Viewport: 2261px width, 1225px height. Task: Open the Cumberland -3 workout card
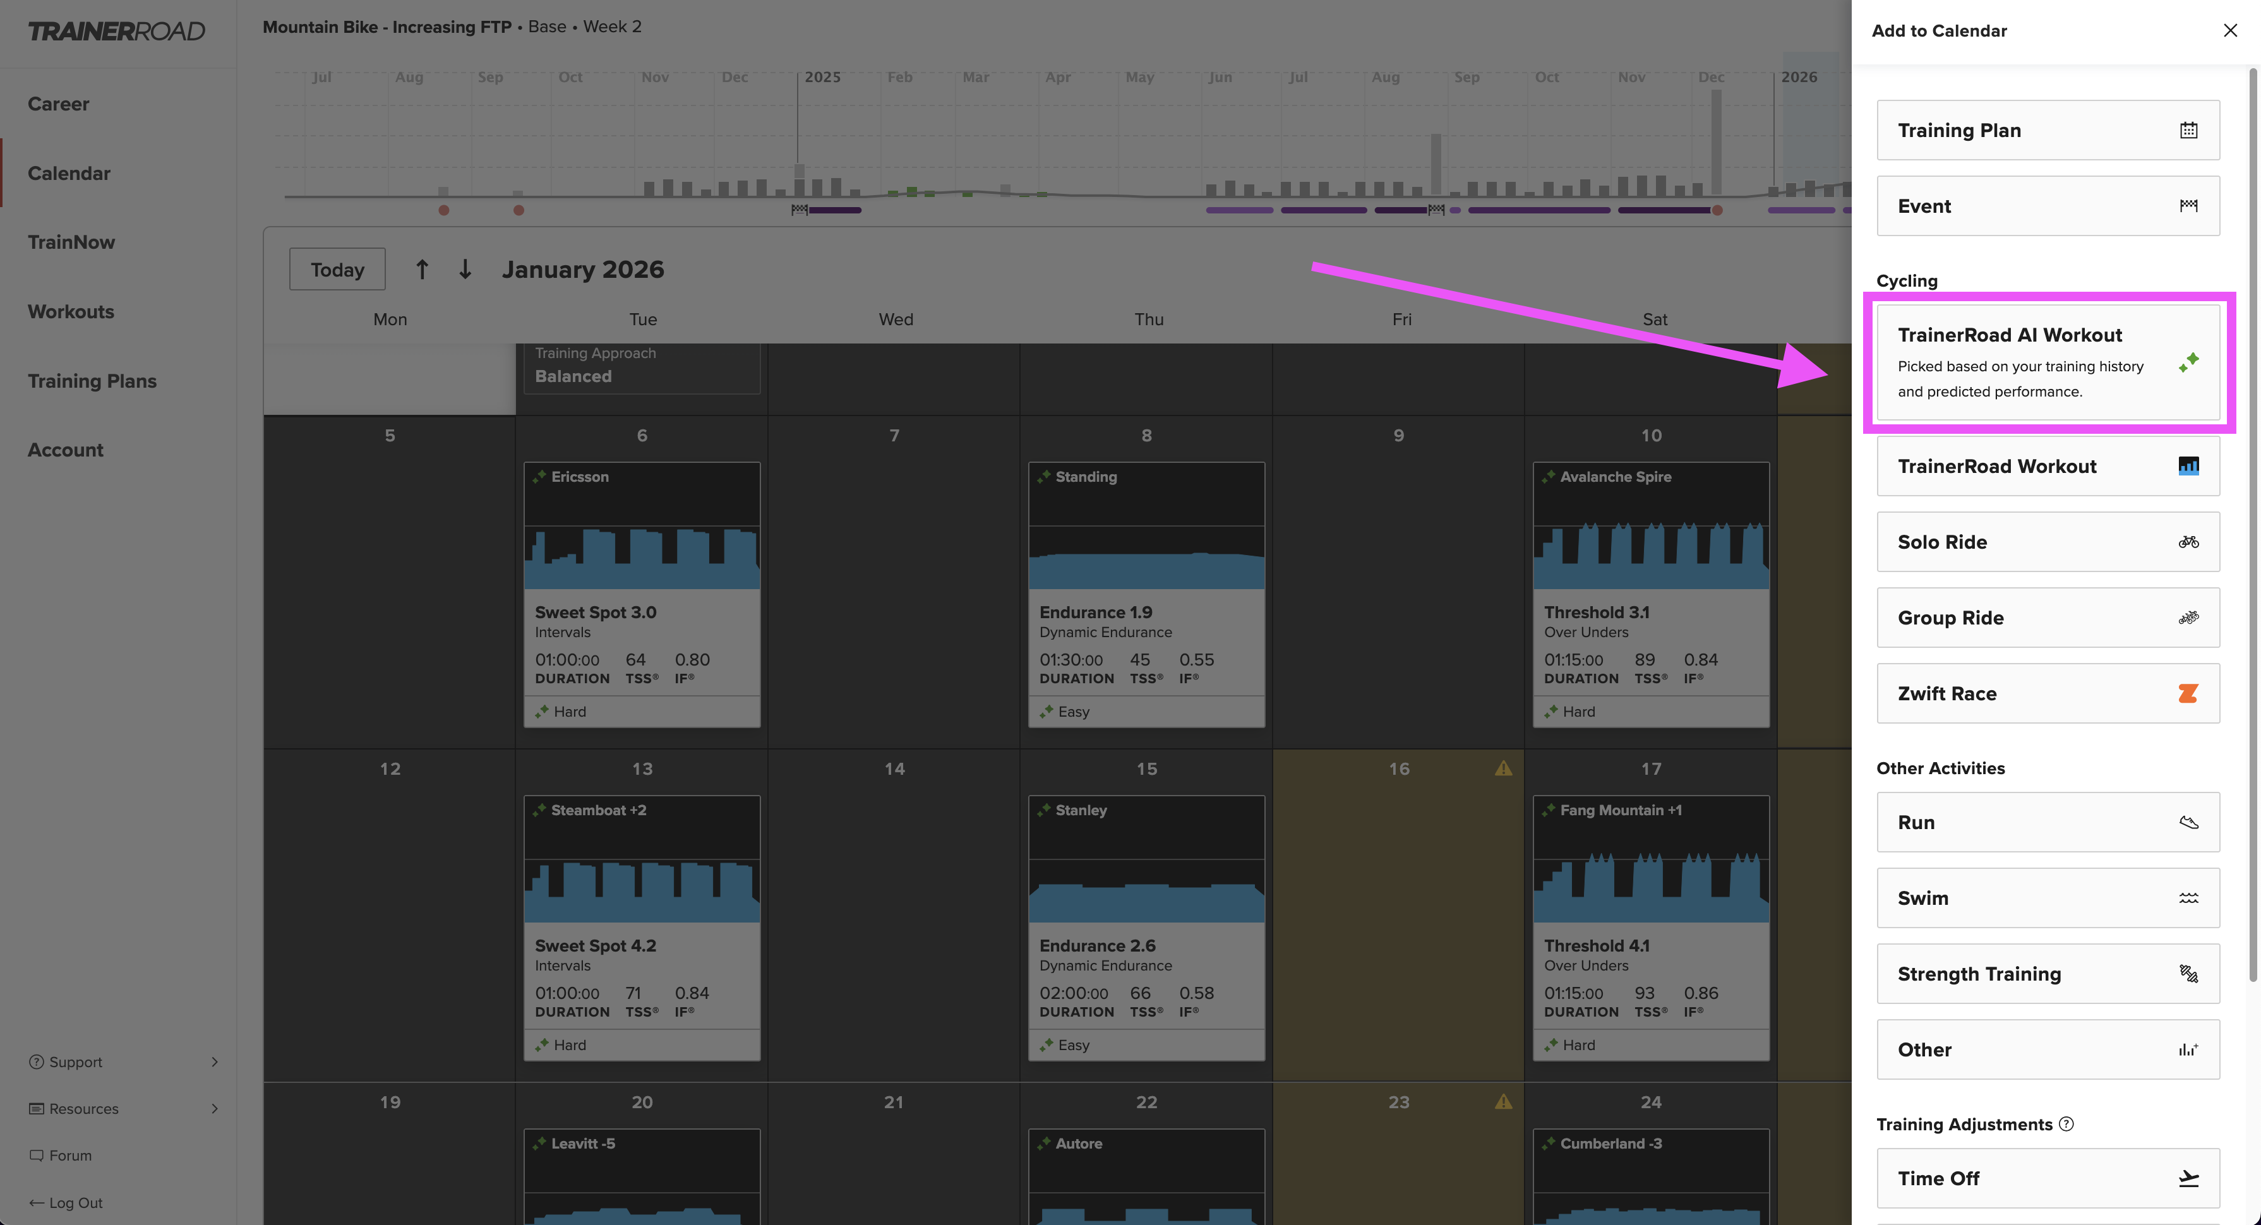pos(1651,1177)
